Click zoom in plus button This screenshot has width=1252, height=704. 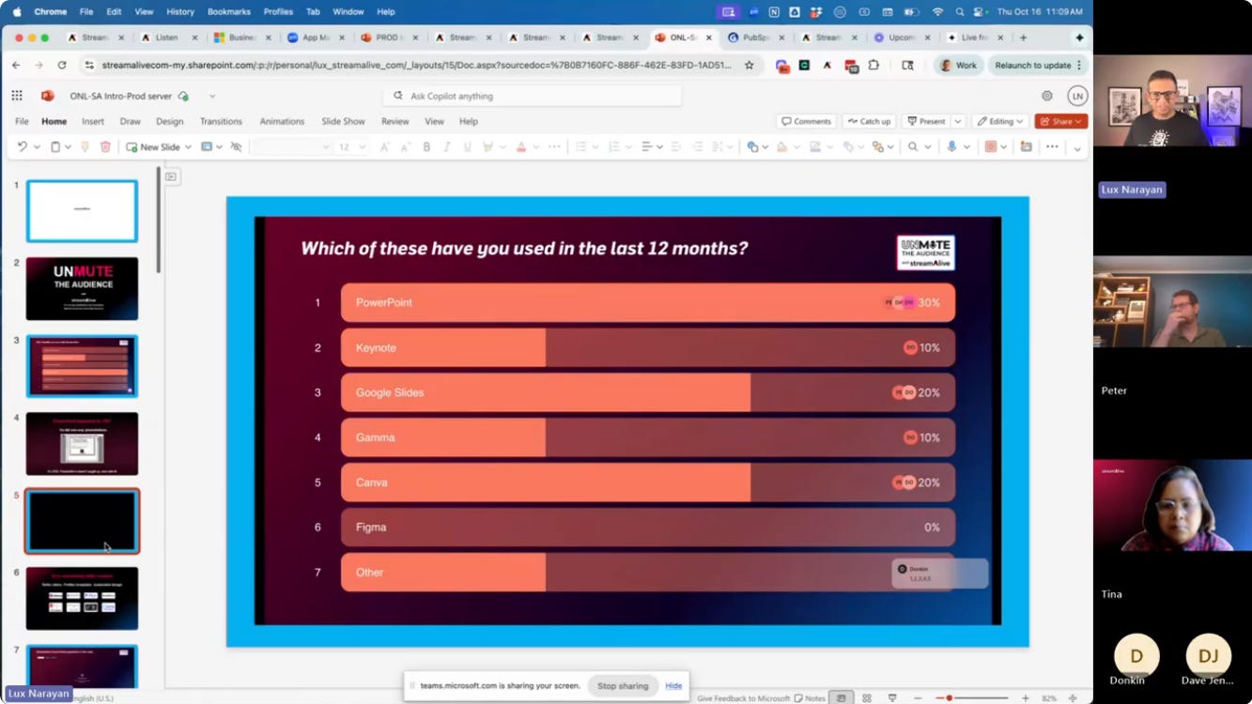point(1026,698)
